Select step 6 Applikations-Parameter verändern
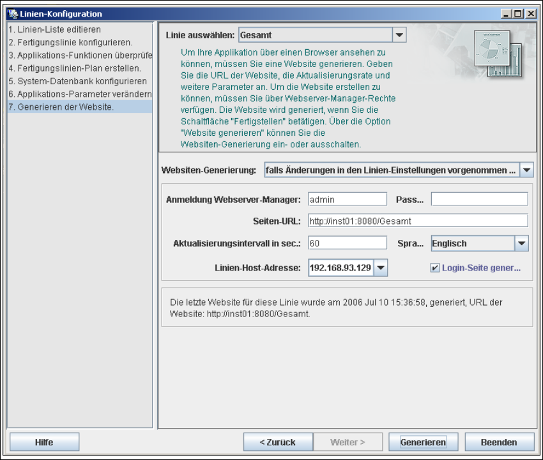 point(80,94)
